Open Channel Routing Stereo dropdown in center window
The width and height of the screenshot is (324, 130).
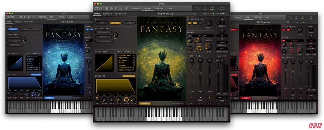(x=222, y=49)
